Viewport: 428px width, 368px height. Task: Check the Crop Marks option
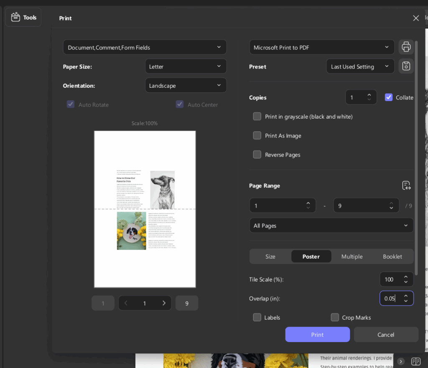(x=335, y=317)
